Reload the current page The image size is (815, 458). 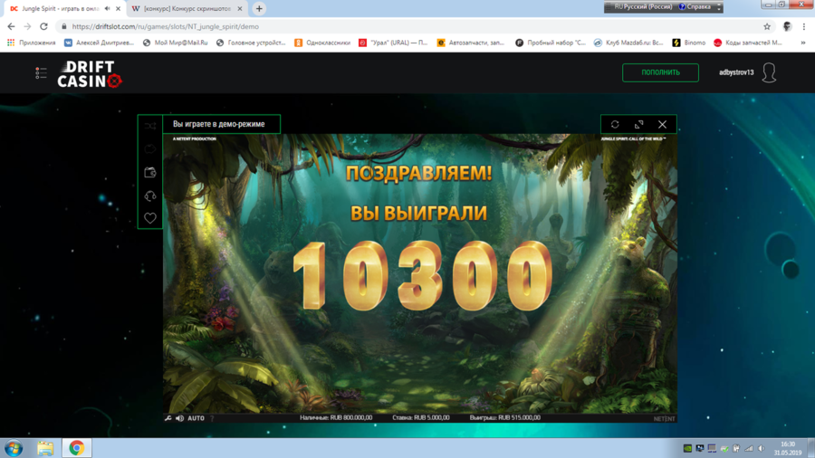[x=43, y=26]
